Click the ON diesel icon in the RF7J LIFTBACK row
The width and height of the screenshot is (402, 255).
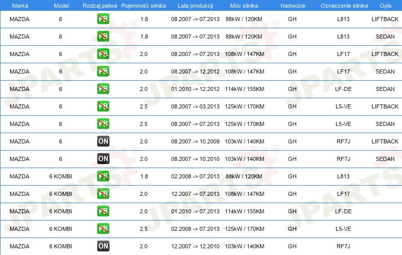(103, 141)
